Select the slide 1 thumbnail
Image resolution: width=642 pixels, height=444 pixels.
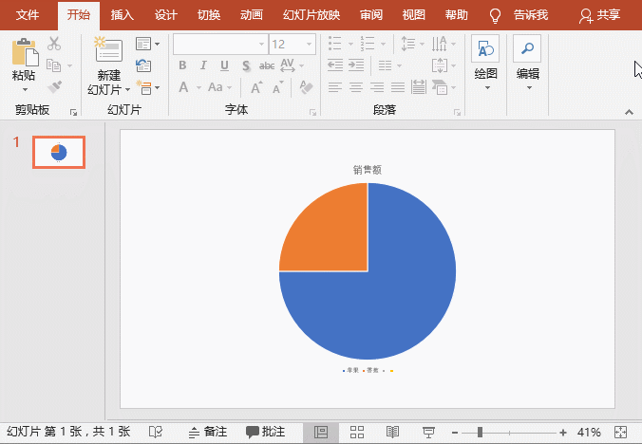click(59, 152)
